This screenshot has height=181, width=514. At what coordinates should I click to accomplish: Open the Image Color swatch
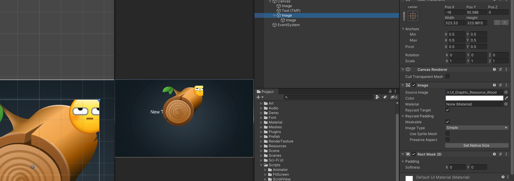(474, 98)
